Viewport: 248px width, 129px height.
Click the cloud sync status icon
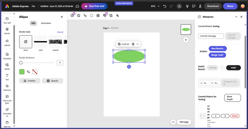pyautogui.click(x=77, y=6)
